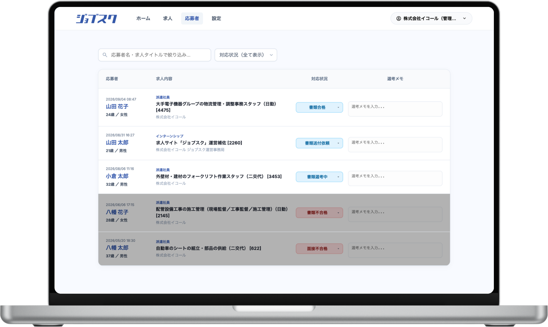Click the ジョブスク logo
This screenshot has height=327, width=548.
96,18
